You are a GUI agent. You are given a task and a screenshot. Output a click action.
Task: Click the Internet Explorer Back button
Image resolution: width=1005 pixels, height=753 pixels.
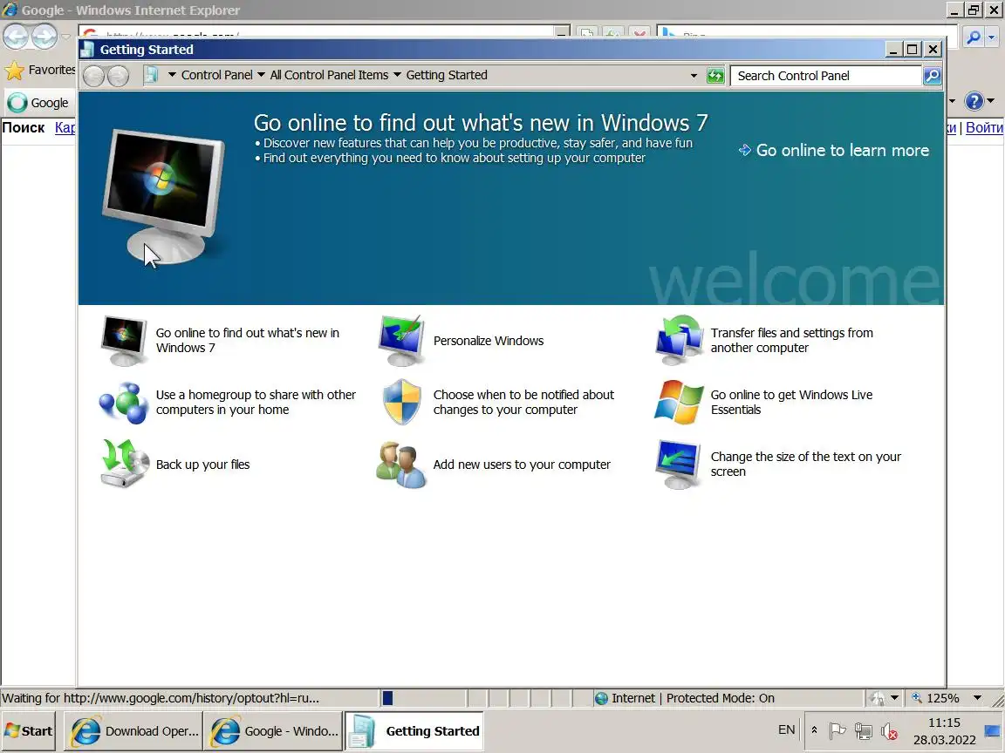click(x=16, y=37)
